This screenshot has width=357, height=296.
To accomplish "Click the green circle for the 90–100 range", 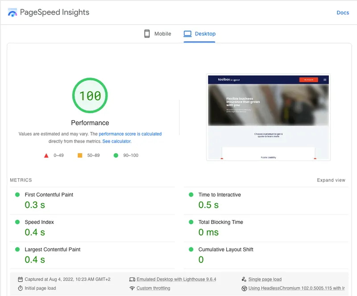I will (116, 156).
